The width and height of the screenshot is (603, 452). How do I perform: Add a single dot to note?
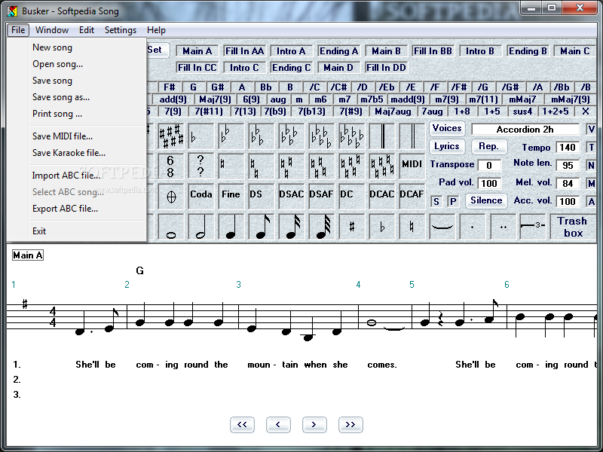click(x=473, y=228)
